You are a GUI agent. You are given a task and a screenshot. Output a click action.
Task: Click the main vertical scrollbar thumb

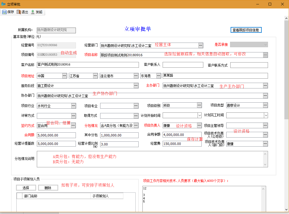pos(286,70)
